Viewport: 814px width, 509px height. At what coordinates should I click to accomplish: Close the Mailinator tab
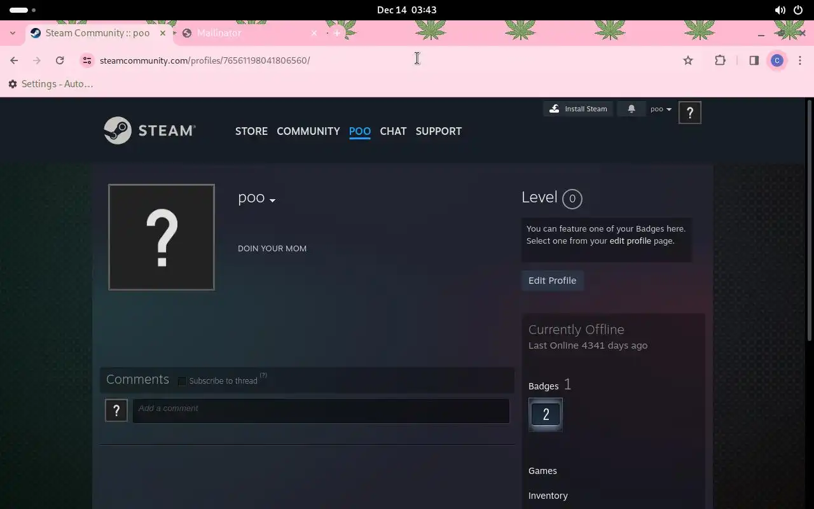(314, 33)
